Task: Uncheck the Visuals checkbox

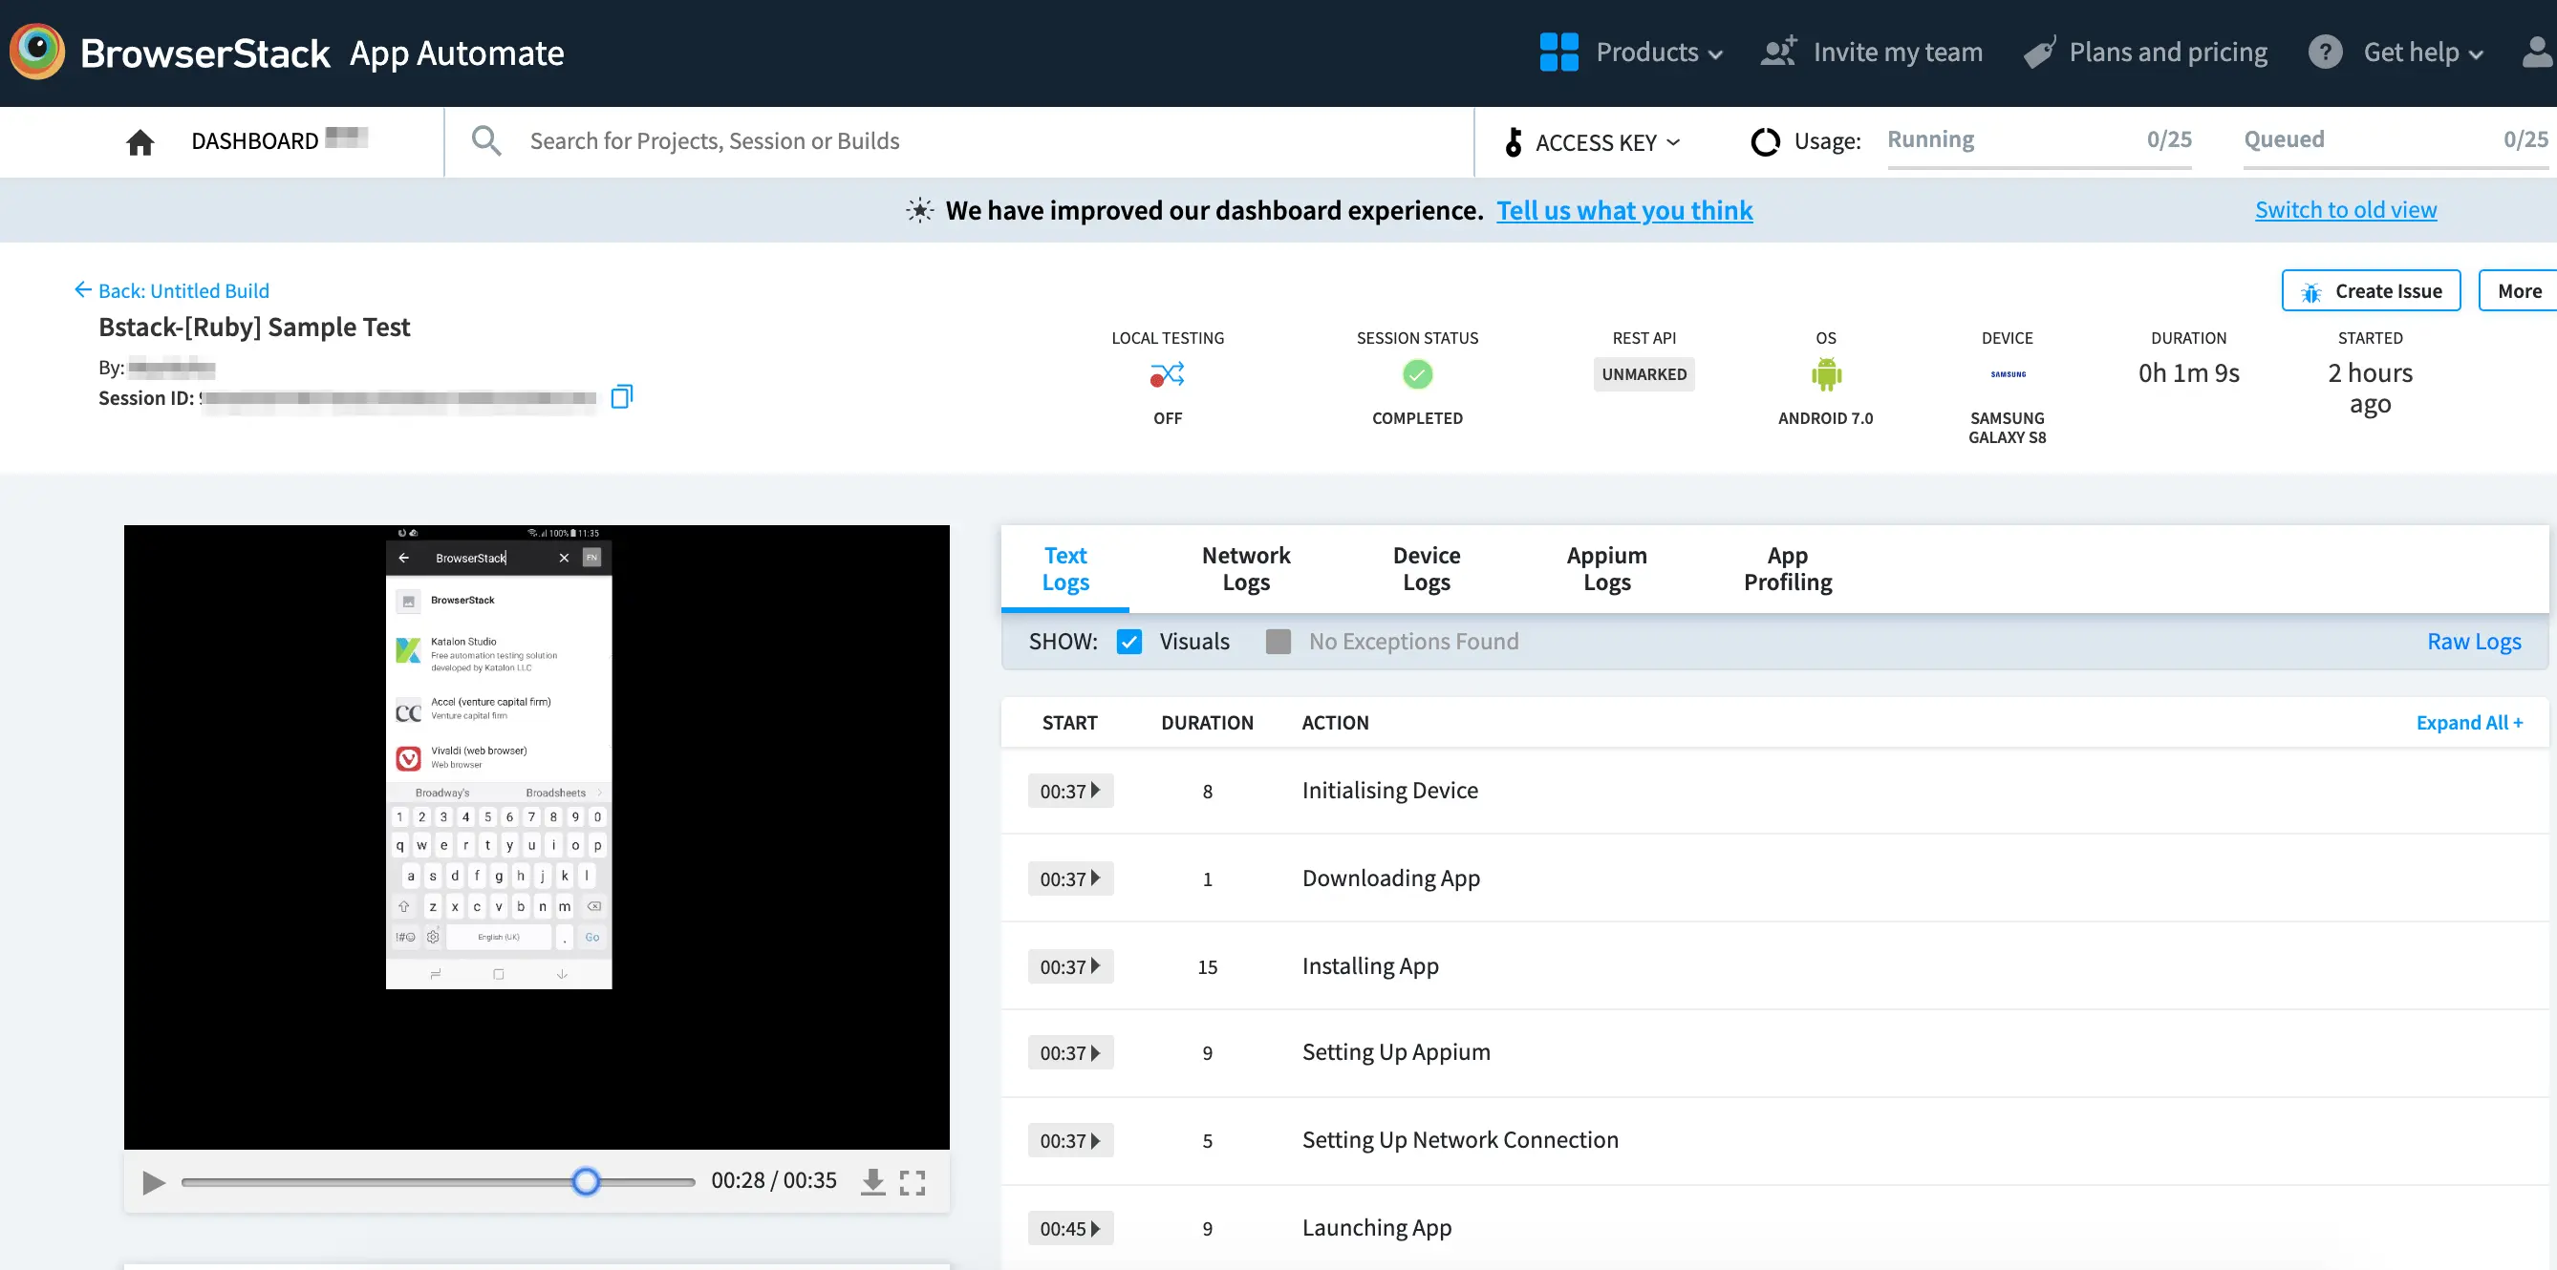Action: coord(1128,642)
